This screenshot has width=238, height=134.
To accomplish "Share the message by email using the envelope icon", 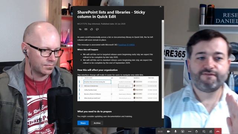I will (86, 29).
